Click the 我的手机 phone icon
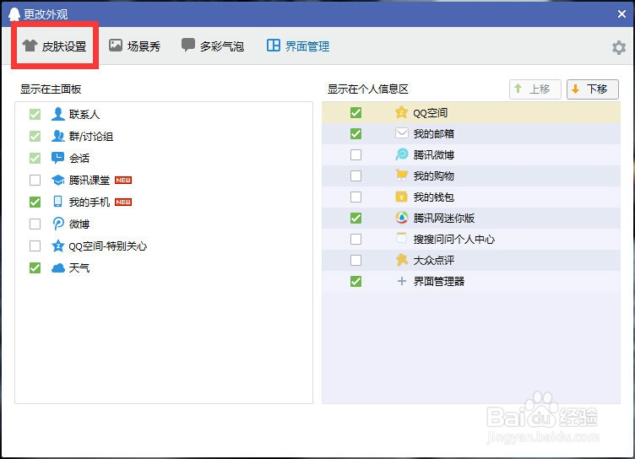635x459 pixels. tap(58, 202)
